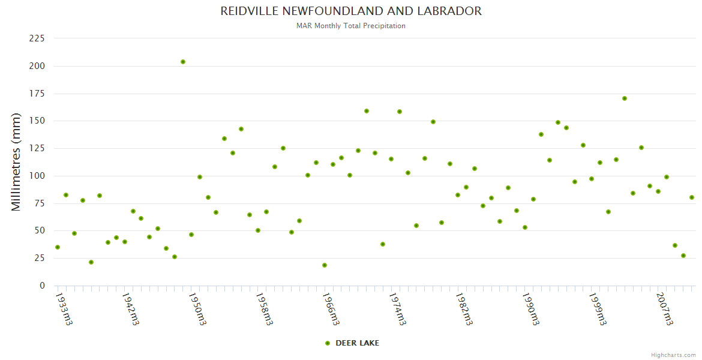The width and height of the screenshot is (702, 360).
Task: Select the 1999m3 x-axis label
Action: [x=599, y=308]
